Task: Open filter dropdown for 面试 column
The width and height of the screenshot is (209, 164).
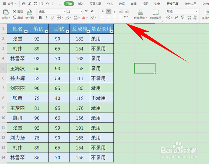Action: tap(68, 32)
